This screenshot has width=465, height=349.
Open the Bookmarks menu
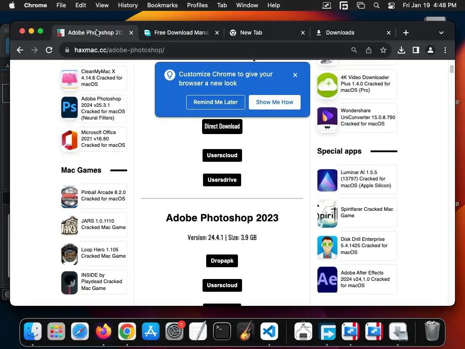(x=163, y=5)
